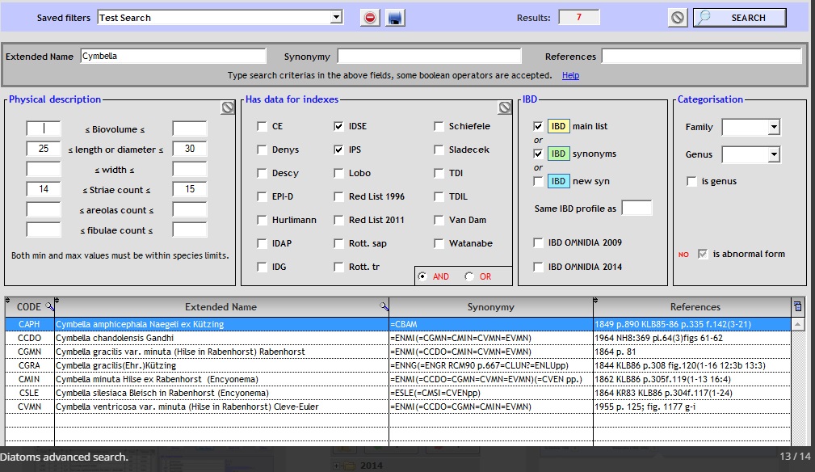Enable the TDI index checkbox
The image size is (815, 472).
click(x=439, y=173)
